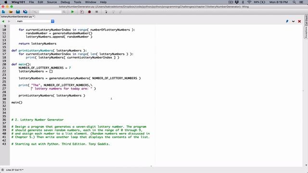This screenshot has height=173, width=308.
Task: Stop debugging with square stop icon
Action: click(x=97, y=12)
